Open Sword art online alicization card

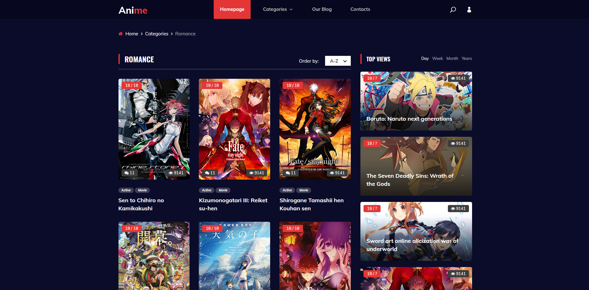coord(416,231)
